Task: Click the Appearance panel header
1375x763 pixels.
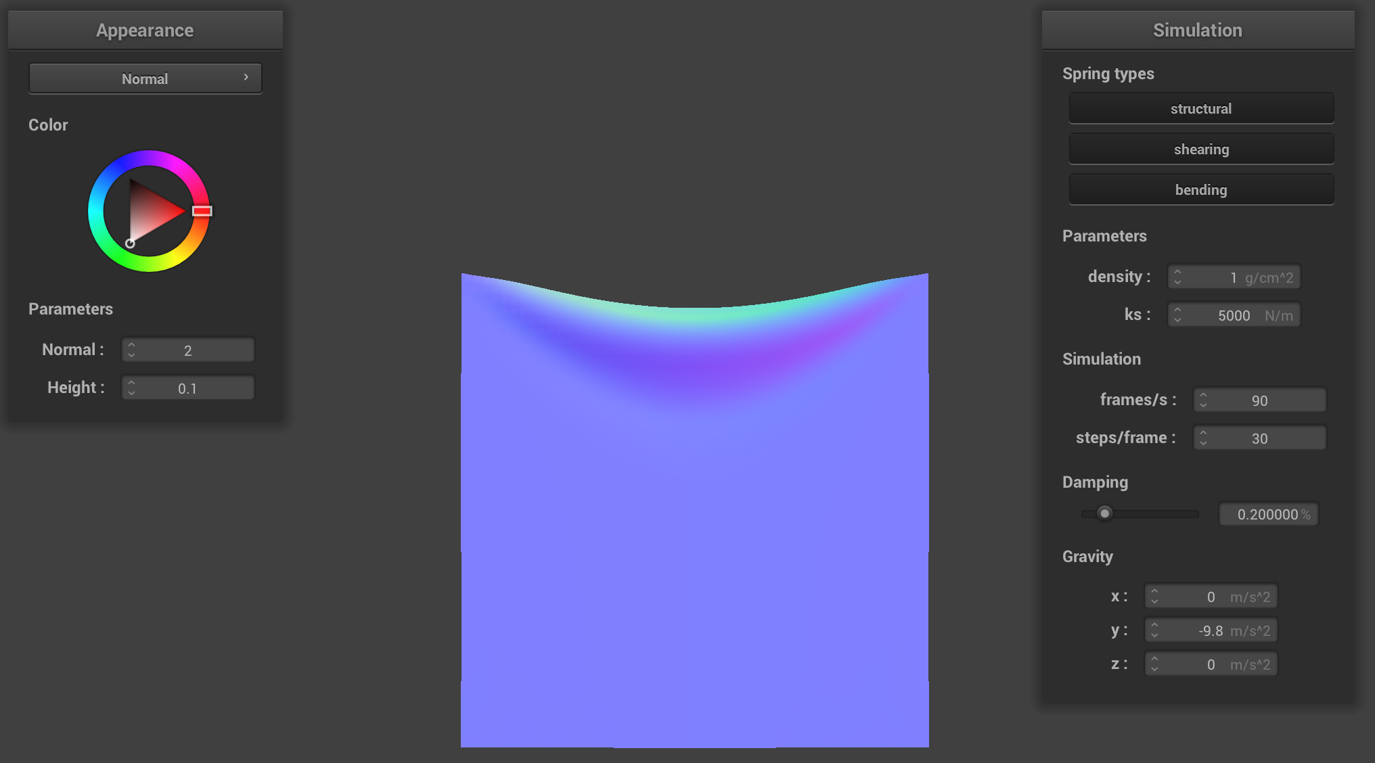Action: point(145,30)
